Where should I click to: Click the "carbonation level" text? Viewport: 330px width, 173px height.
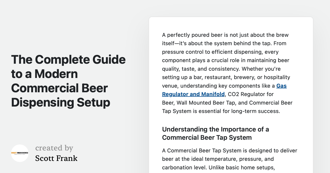[182, 167]
